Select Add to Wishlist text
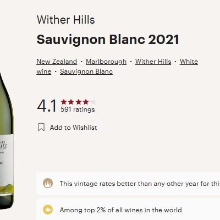This screenshot has width=220, height=220. click(73, 128)
